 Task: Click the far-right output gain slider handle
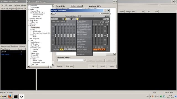pyautogui.click(x=107, y=35)
